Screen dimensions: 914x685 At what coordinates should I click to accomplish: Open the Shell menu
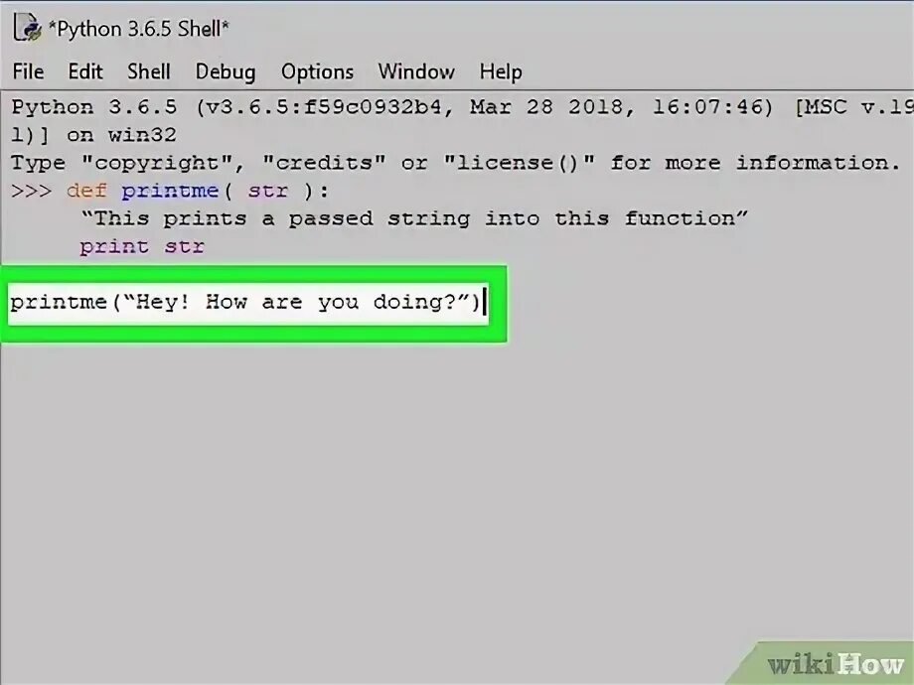(x=149, y=71)
